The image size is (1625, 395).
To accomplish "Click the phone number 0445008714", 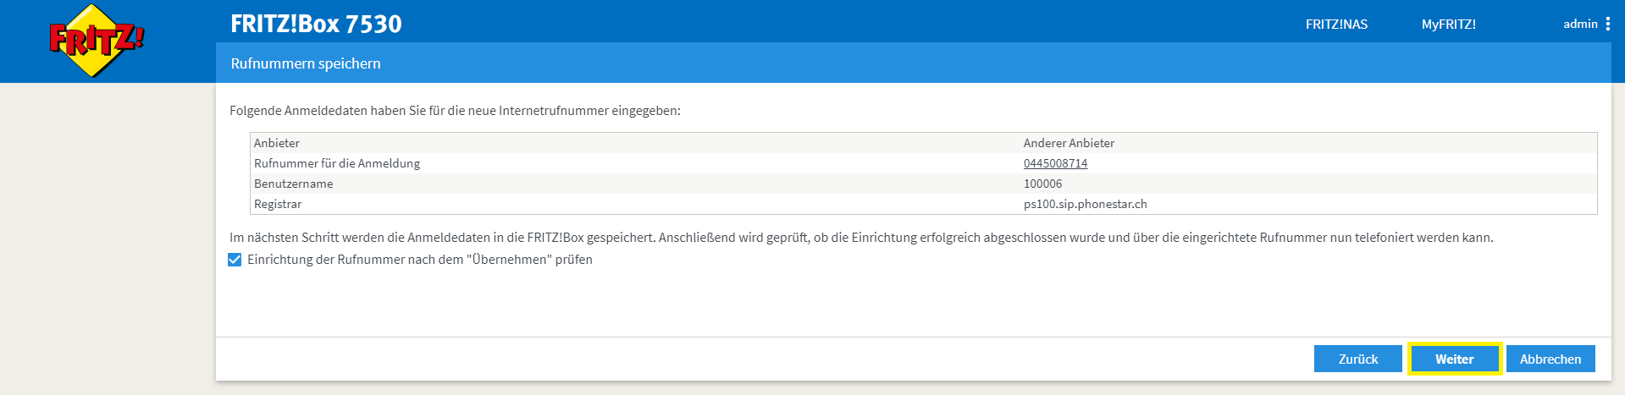I will (1055, 163).
